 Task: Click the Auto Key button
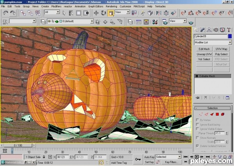click(x=149, y=157)
